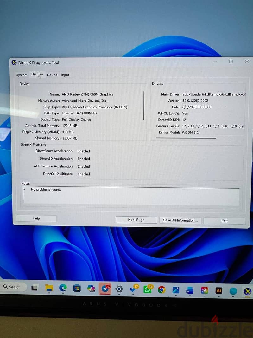Click Chip Type 'AMD Radeon Graphics Processor (0x1114)'

[x=95, y=107]
